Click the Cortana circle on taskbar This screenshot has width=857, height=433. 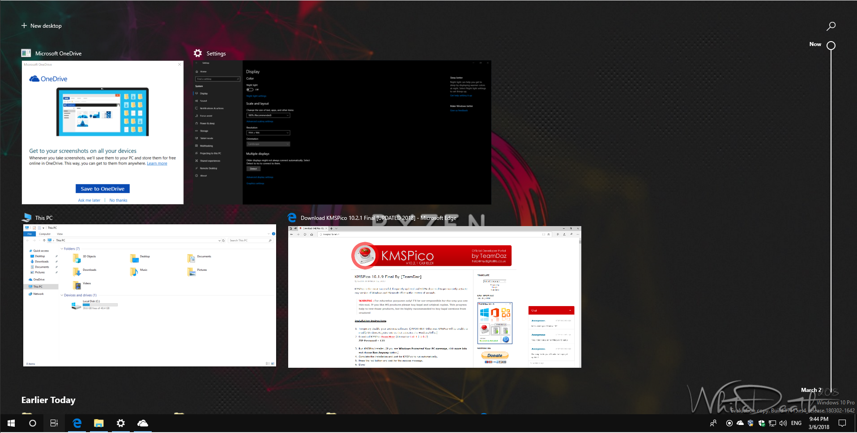click(33, 423)
